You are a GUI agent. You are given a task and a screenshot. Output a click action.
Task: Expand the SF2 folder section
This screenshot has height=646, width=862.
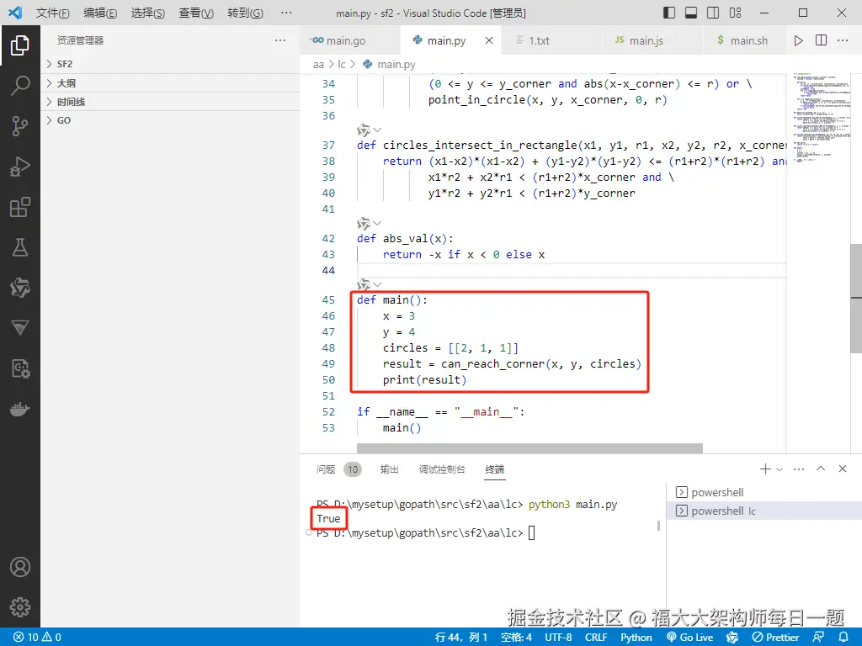170,64
